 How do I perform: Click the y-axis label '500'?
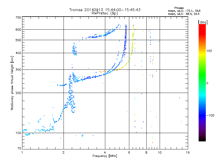(19, 40)
